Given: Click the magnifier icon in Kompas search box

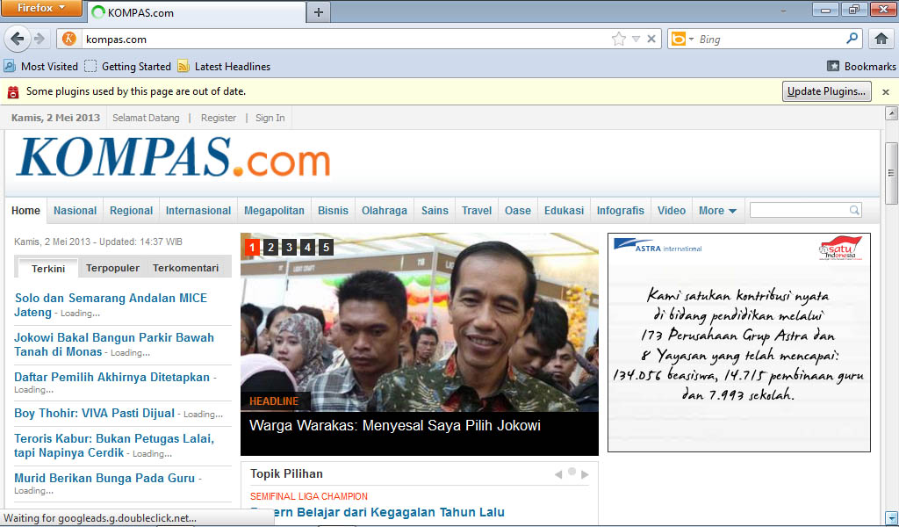Looking at the screenshot, I should click(x=853, y=210).
